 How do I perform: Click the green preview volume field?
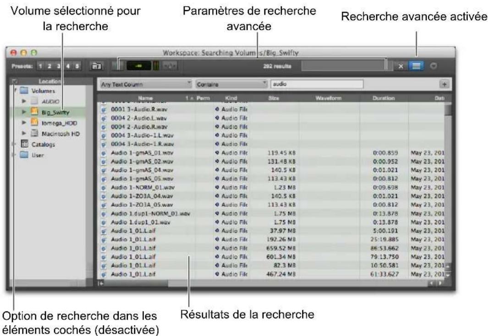pyautogui.click(x=139, y=66)
